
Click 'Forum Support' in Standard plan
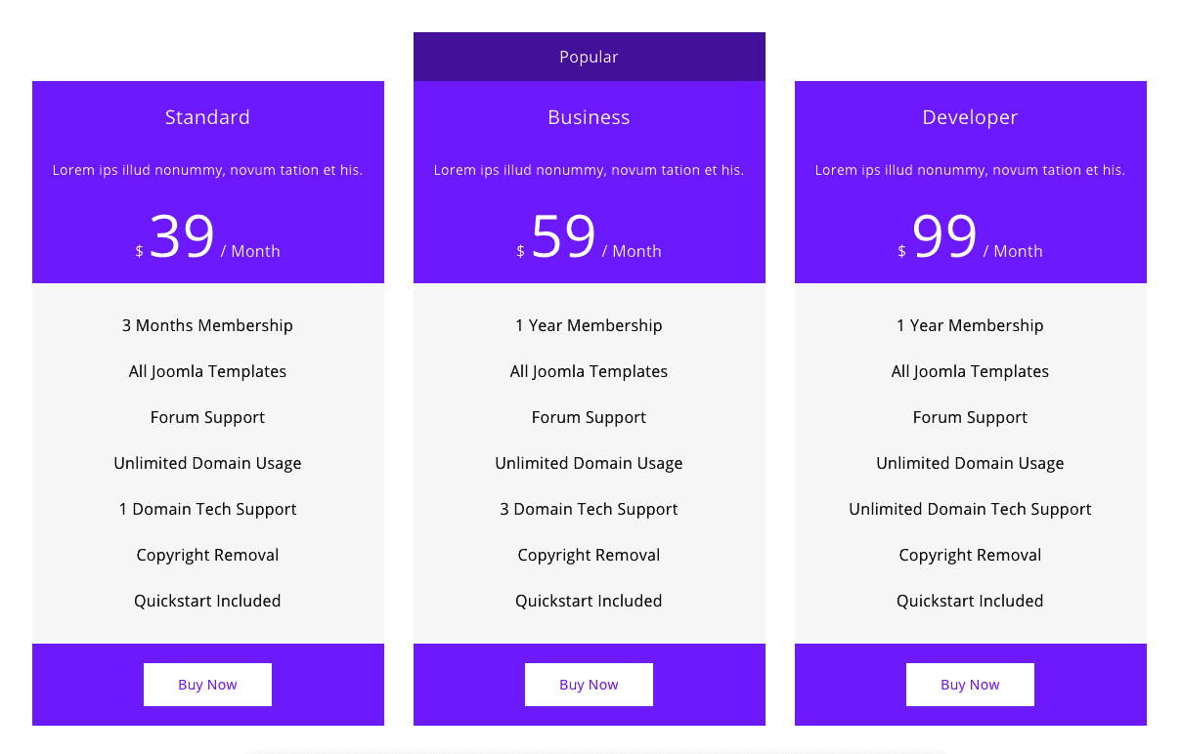(x=207, y=417)
